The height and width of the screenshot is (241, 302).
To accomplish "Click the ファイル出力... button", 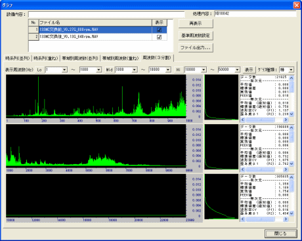I will click(x=196, y=47).
